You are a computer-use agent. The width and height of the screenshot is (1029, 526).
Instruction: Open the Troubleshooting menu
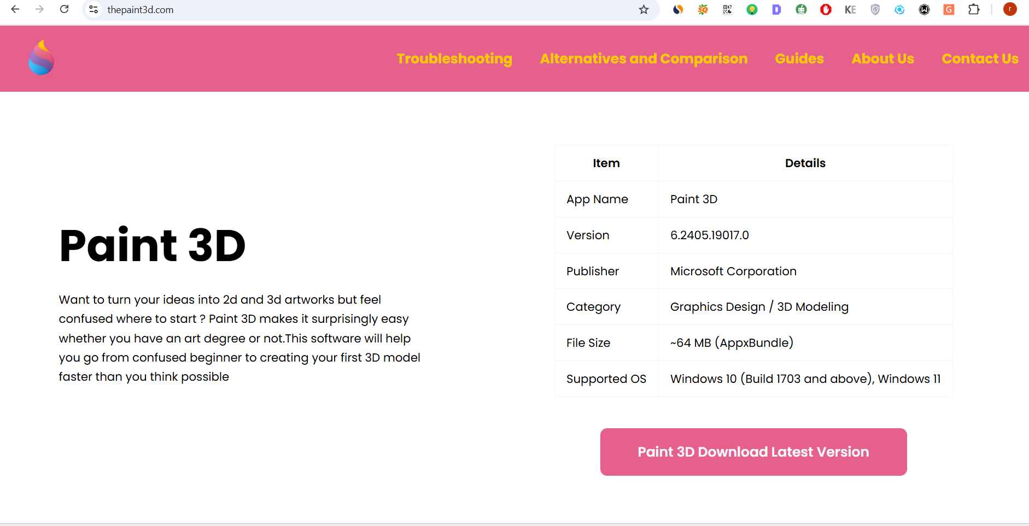(x=454, y=58)
